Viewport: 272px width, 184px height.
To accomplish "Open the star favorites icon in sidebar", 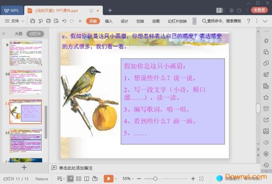I will tap(266, 97).
